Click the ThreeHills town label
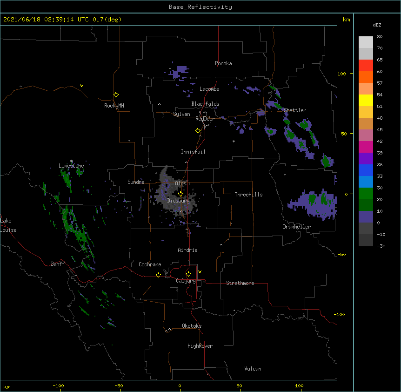The width and height of the screenshot is (401, 392). pos(248,195)
